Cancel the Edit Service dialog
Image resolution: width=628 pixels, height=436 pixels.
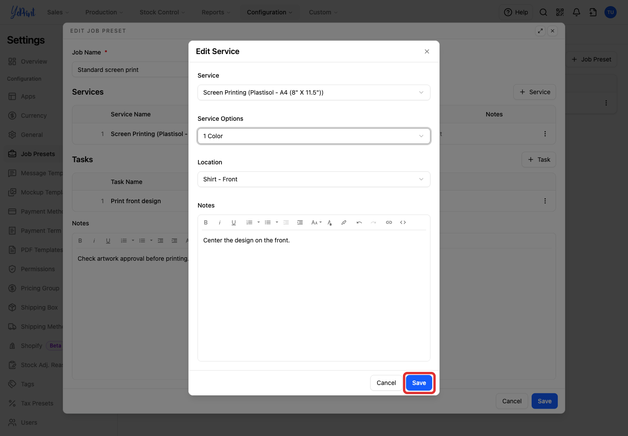coord(386,383)
